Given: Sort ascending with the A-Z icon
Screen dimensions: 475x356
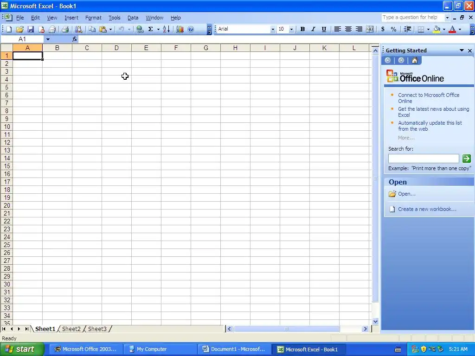Looking at the screenshot, I should coord(167,29).
